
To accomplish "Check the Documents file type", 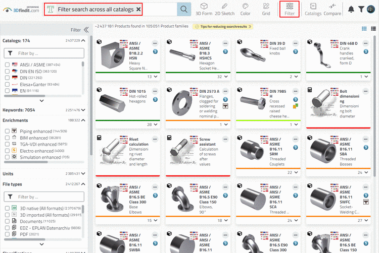I will click(7, 221).
